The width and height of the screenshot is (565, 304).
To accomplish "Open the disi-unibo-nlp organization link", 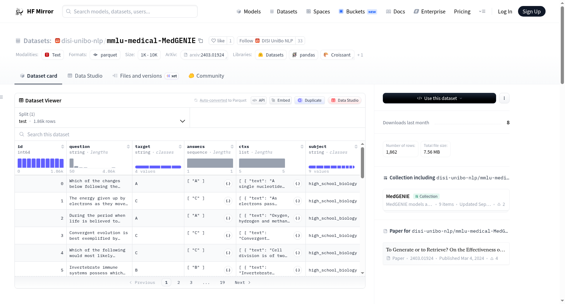I will (x=82, y=41).
